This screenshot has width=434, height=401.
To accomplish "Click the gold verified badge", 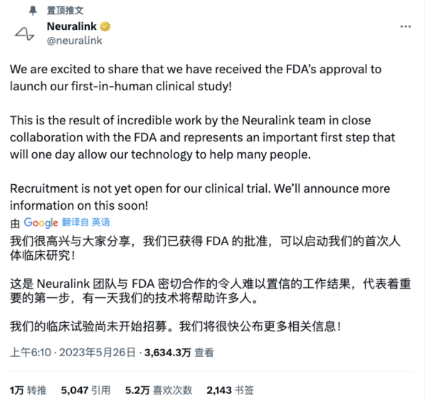I will (105, 26).
